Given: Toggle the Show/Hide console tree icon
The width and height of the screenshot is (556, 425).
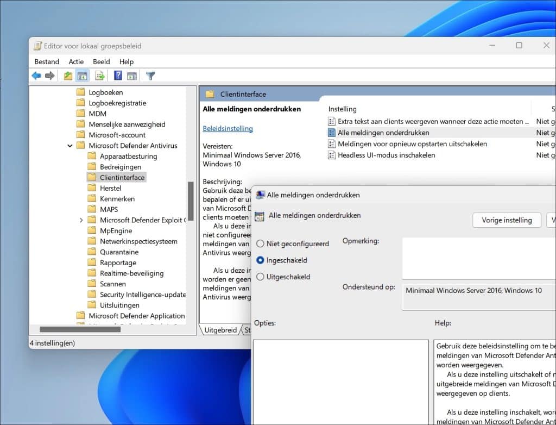Looking at the screenshot, I should click(83, 76).
